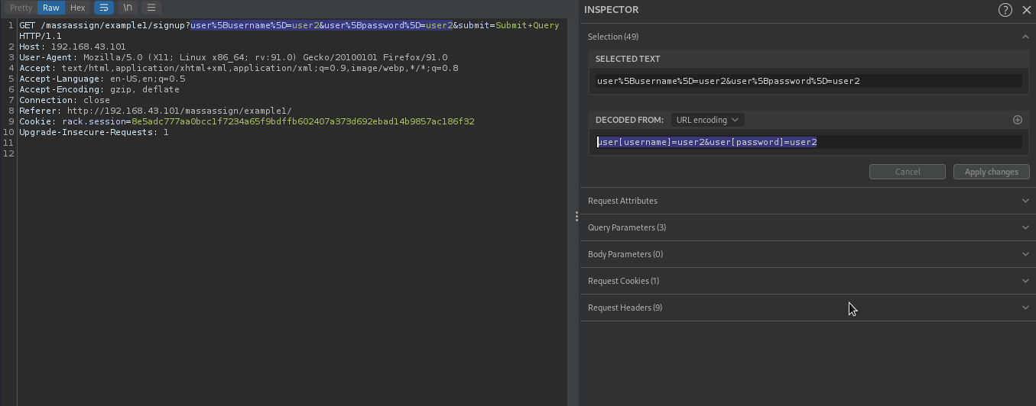This screenshot has height=406, width=1036.
Task: Expand Request Headers (9) section
Action: 807,308
